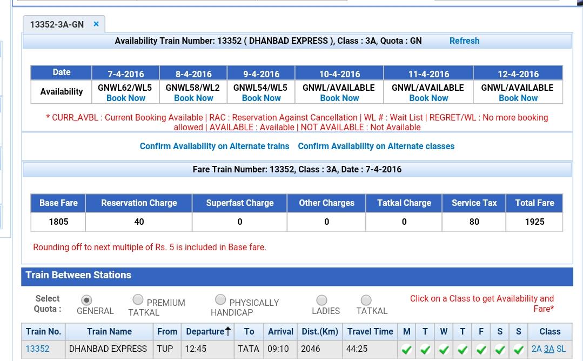Sort by the Departure column header
Image resolution: width=583 pixels, height=361 pixels.
[x=208, y=331]
